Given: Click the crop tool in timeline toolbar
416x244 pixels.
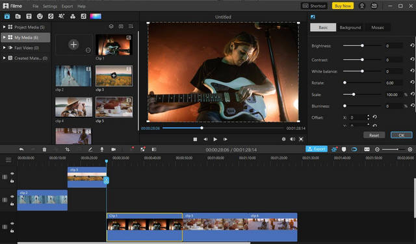Looking at the screenshot, I should pos(68,149).
